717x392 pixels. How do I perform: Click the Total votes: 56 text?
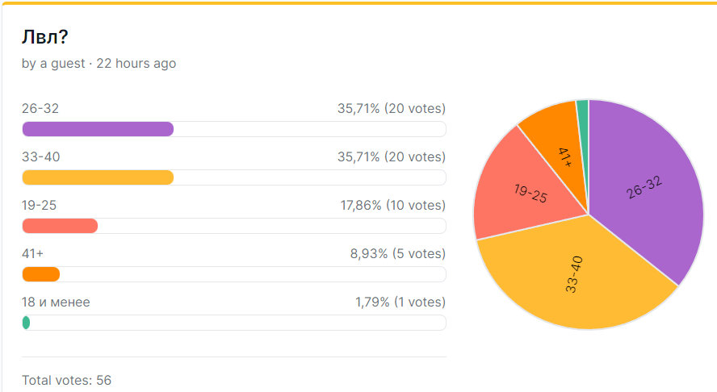click(67, 381)
